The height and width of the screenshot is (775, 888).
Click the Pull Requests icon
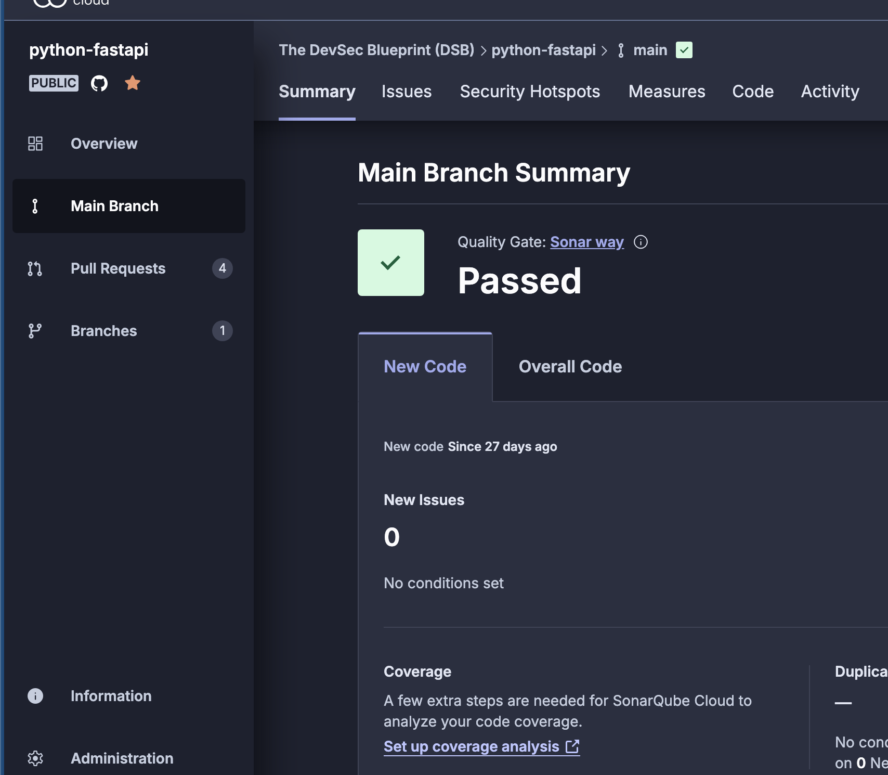[35, 268]
